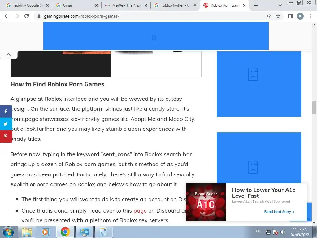The height and width of the screenshot is (238, 317).
Task: Click the top blue banner ad
Action: (156, 36)
